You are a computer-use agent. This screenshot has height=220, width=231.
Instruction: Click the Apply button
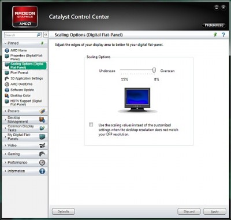(215, 212)
